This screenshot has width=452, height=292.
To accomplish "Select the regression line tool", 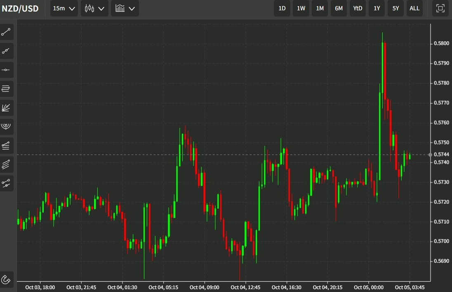I will click(6, 183).
